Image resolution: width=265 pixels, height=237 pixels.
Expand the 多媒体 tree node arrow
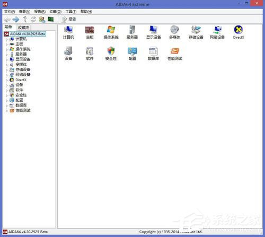tap(7, 65)
